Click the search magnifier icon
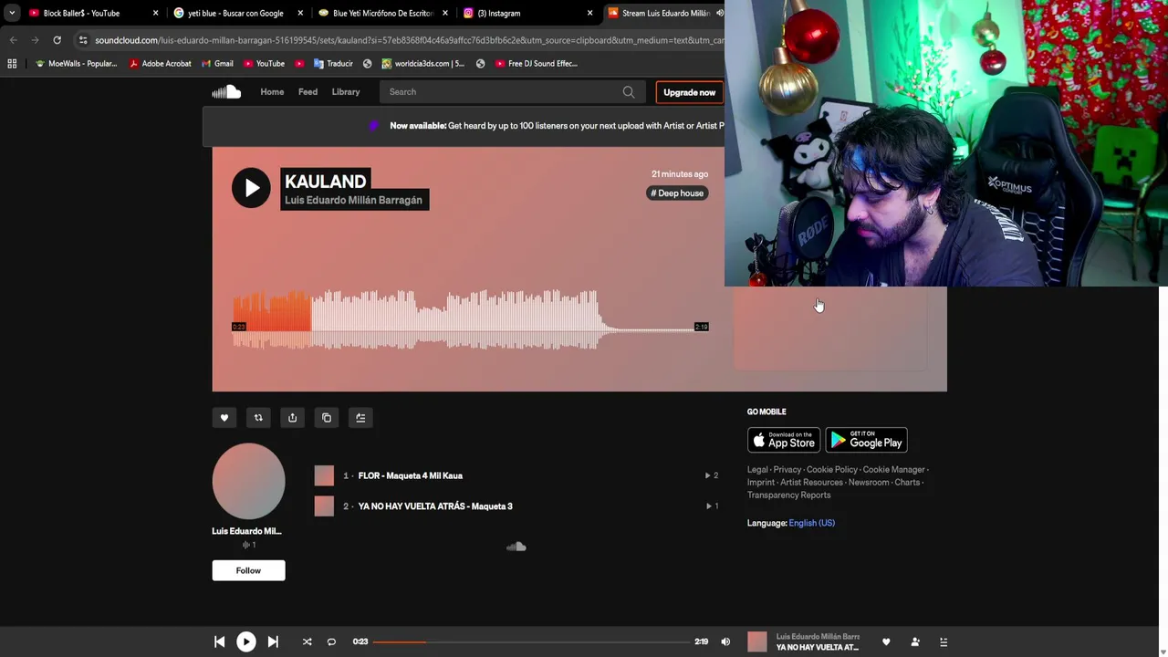Viewport: 1168px width, 657px height. pos(629,92)
